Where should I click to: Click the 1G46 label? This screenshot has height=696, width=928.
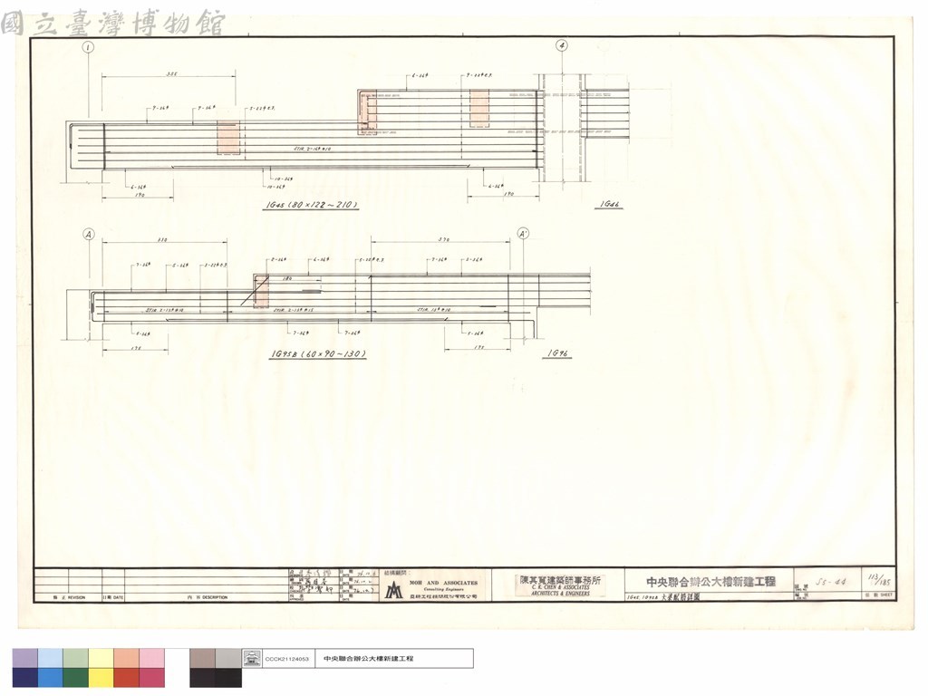pyautogui.click(x=610, y=204)
